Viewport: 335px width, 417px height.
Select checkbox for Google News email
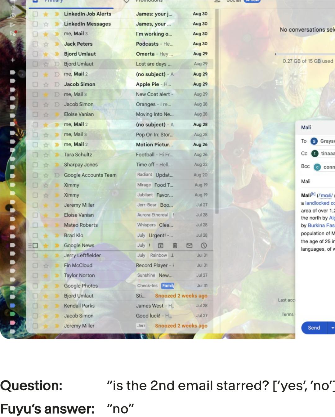pos(35,245)
